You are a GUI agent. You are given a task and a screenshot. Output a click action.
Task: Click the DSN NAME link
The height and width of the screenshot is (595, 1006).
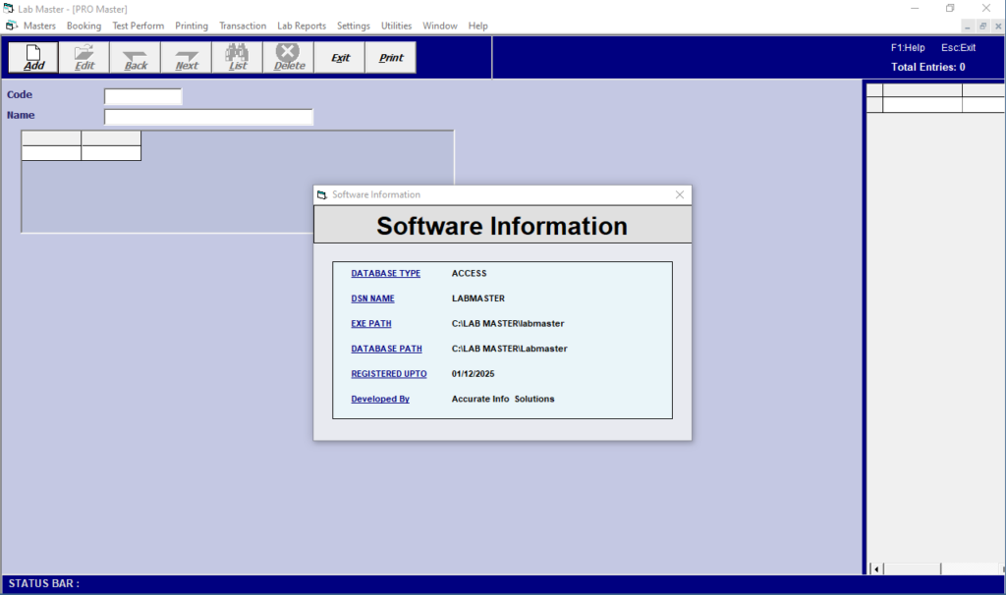pos(372,298)
